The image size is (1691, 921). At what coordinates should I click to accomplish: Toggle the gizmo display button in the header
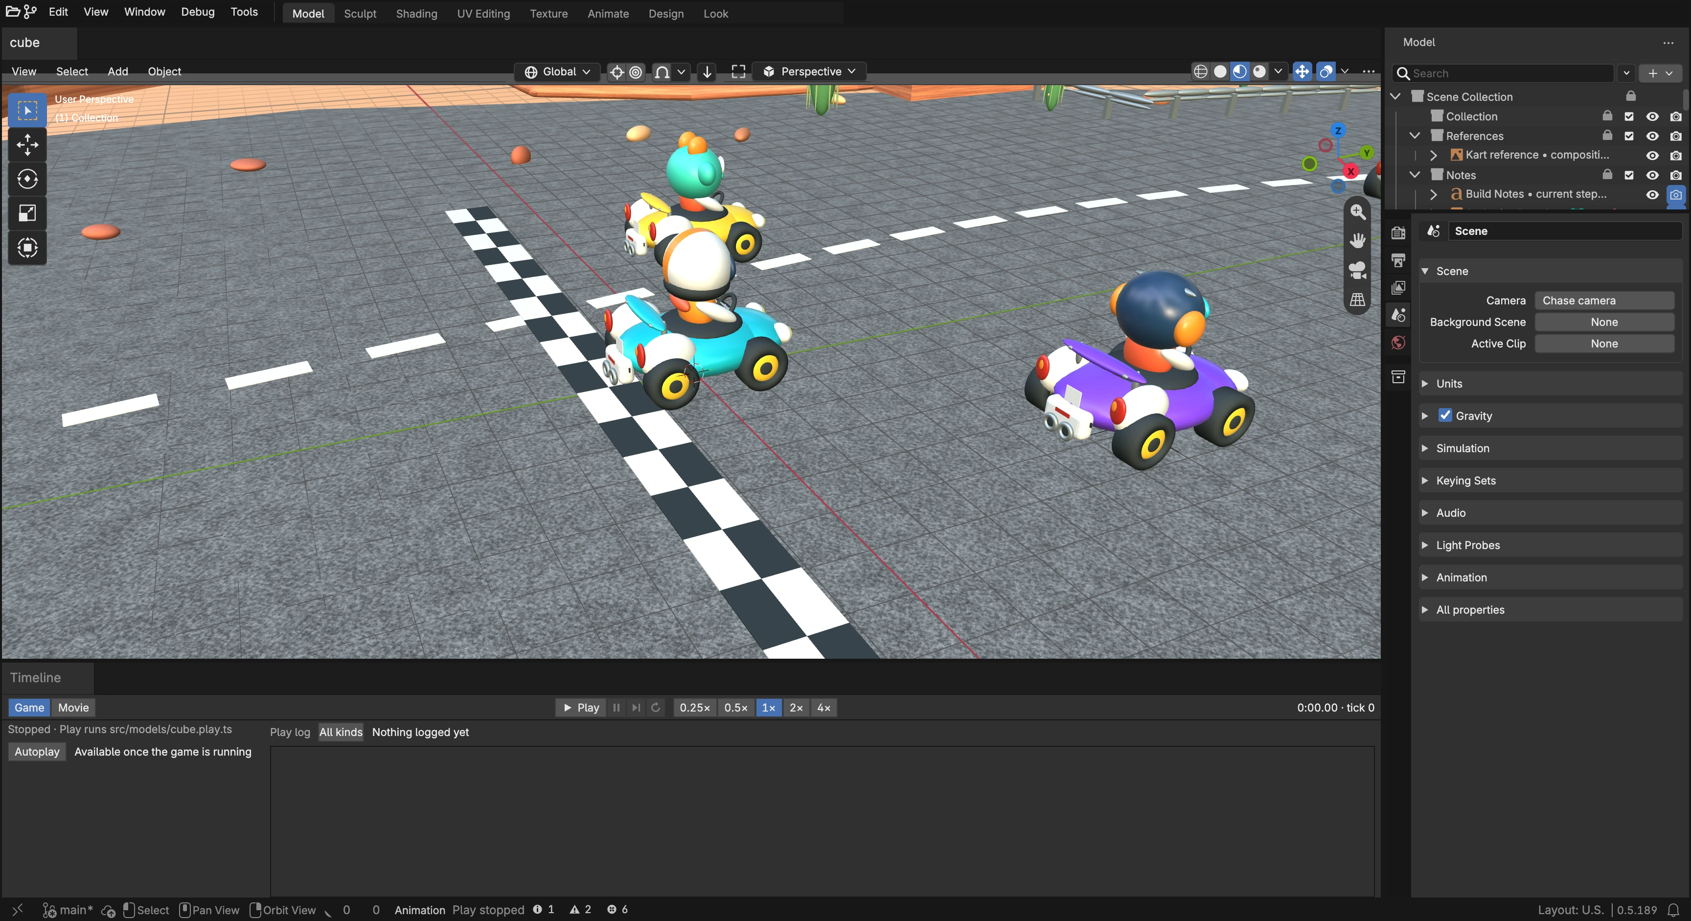(1302, 71)
